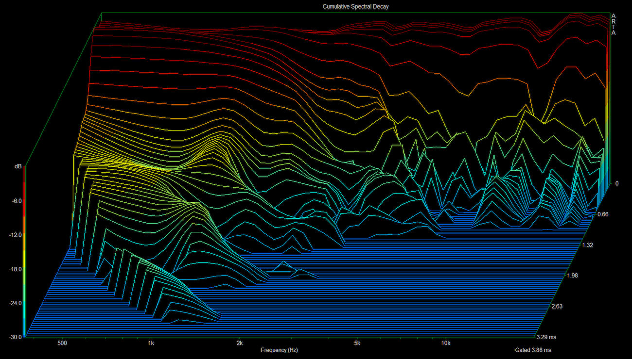
Task: Click the 5k frequency tick label
Action: (357, 343)
